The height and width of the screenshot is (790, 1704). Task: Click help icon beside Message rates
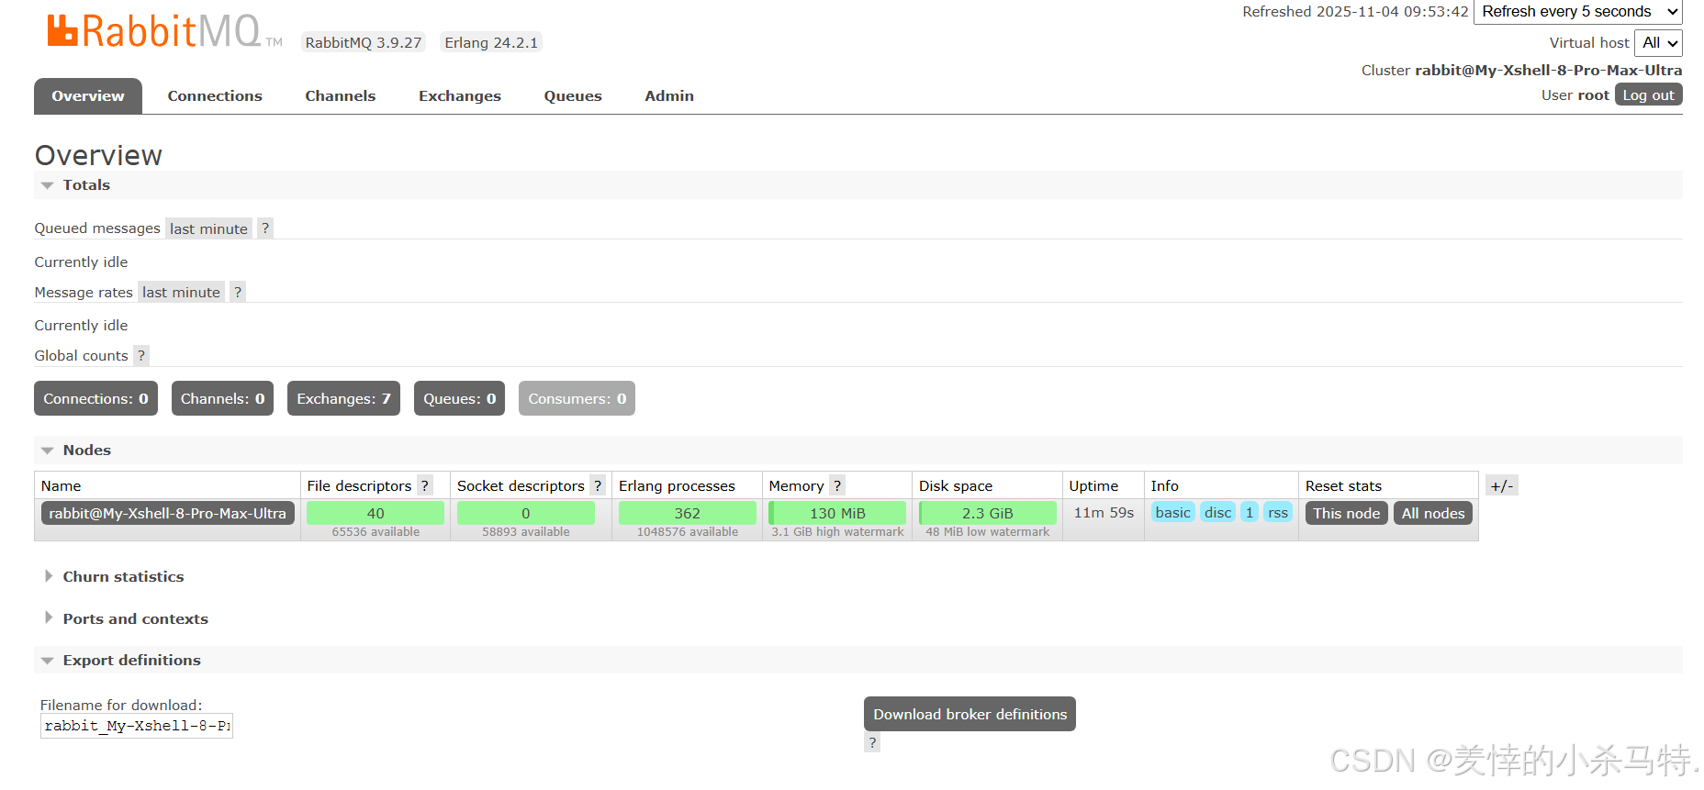point(238,292)
